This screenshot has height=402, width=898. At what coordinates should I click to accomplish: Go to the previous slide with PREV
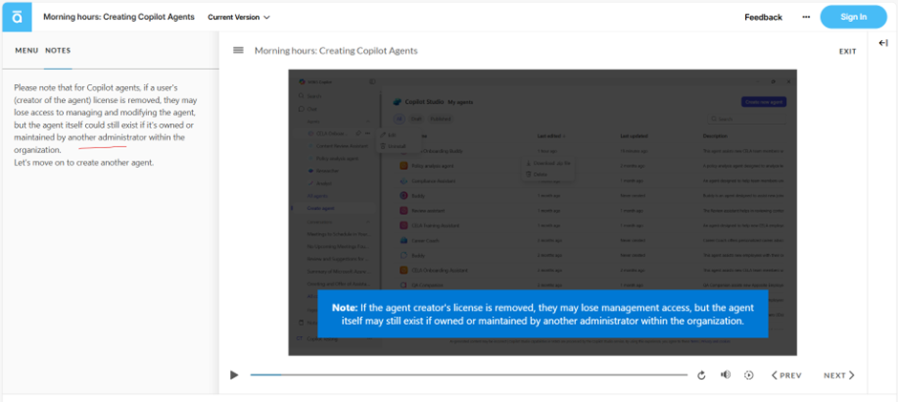(x=786, y=375)
